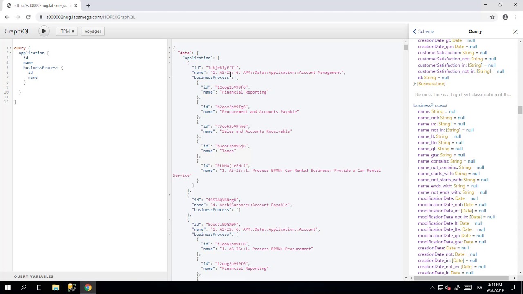Image resolution: width=523 pixels, height=294 pixels.
Task: Click Date type of creationDate_gt
Action: tap(457, 40)
